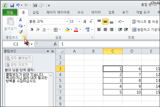Open the 맑은 고딕 font name dropdown

click(x=67, y=21)
